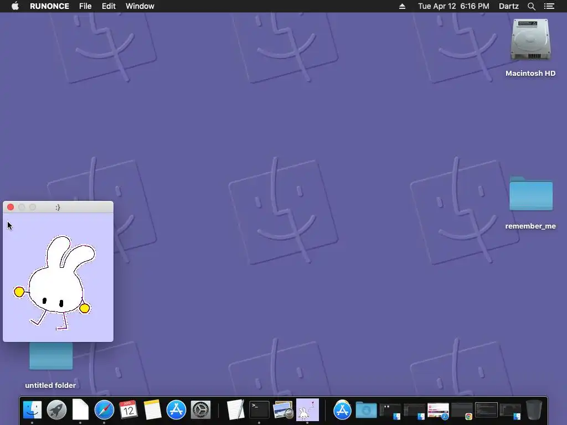Restore minimized Chrome-badged window in dock
Viewport: 567px width, 425px height.
click(x=462, y=411)
